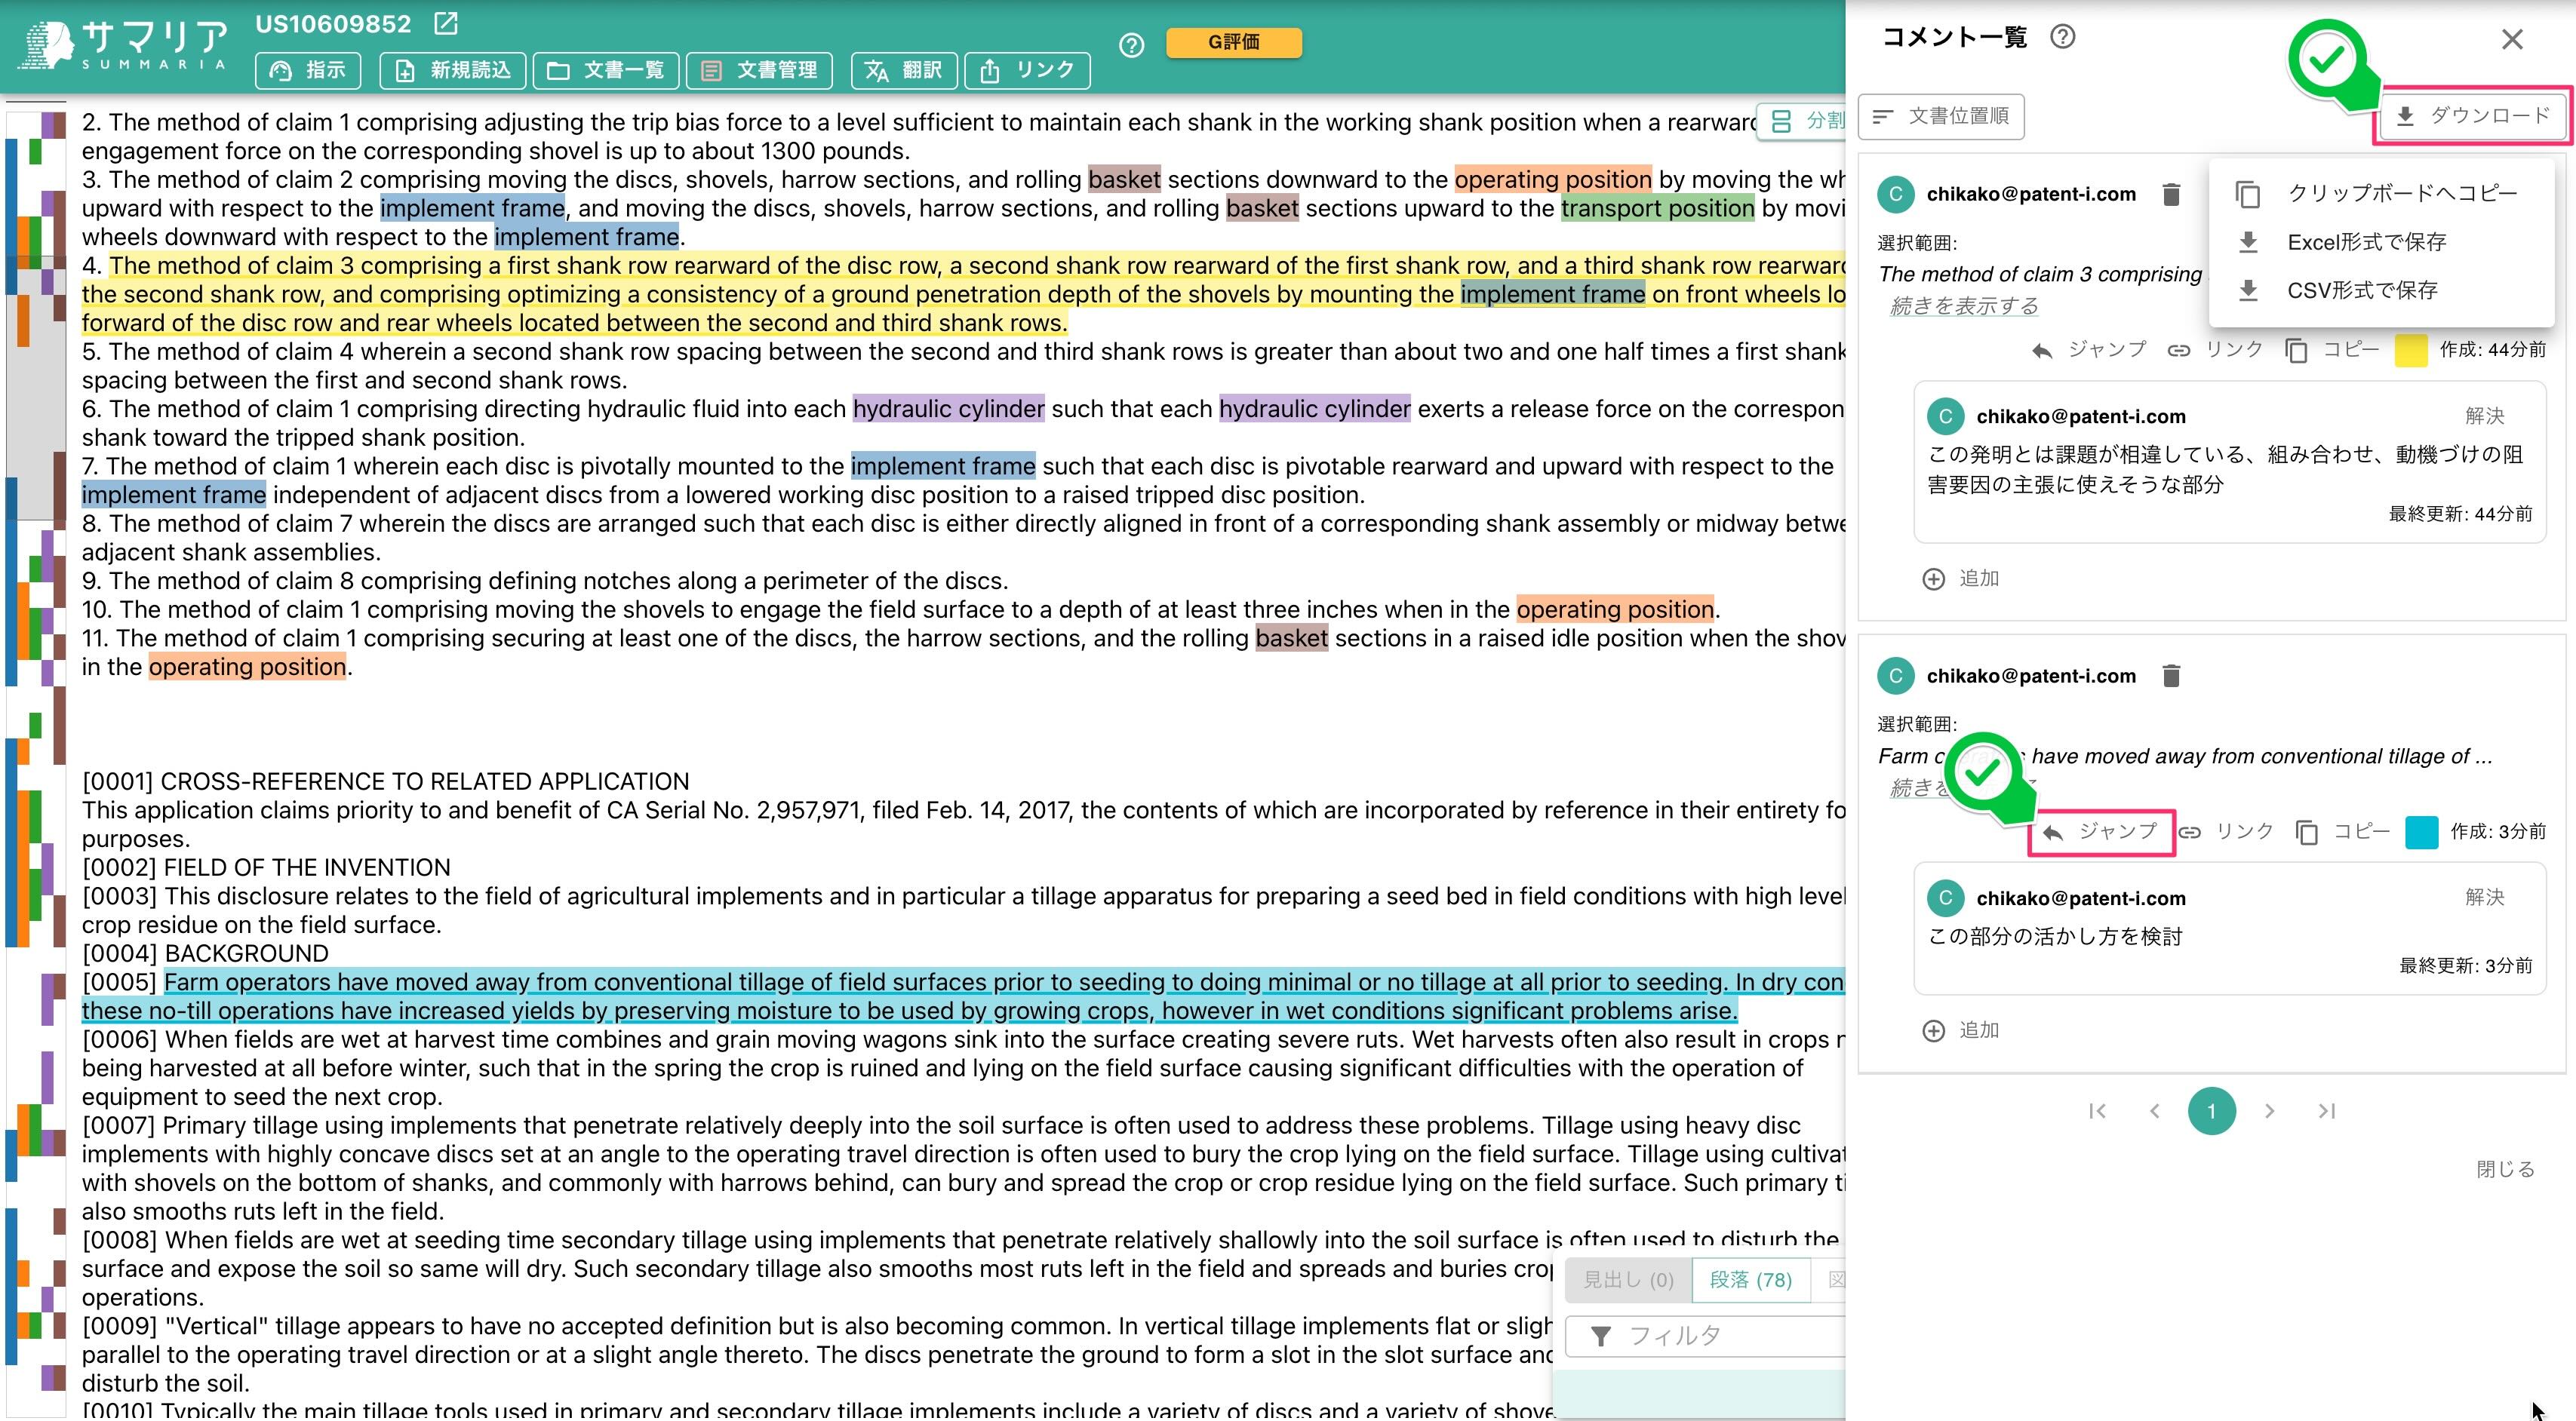Mark the 阻害要因 comment as 解決
The height and width of the screenshot is (1421, 2576).
click(x=2485, y=416)
